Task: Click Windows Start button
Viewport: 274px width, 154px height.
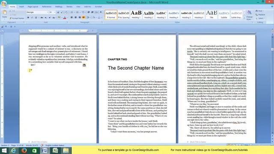Action: [4, 151]
